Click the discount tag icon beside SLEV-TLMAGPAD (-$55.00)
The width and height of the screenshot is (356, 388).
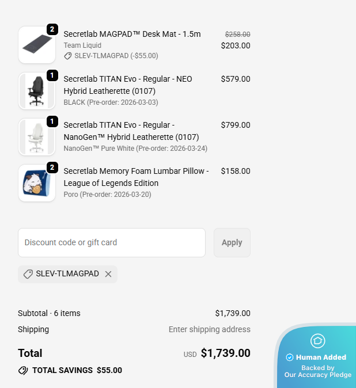click(68, 56)
